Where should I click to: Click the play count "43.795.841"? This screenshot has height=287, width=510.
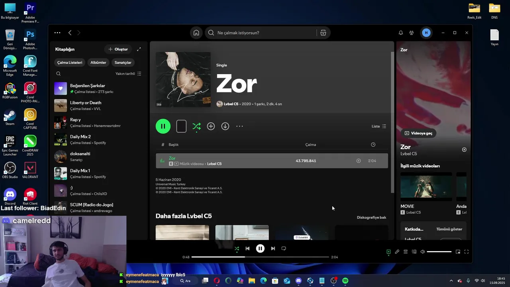(x=306, y=161)
